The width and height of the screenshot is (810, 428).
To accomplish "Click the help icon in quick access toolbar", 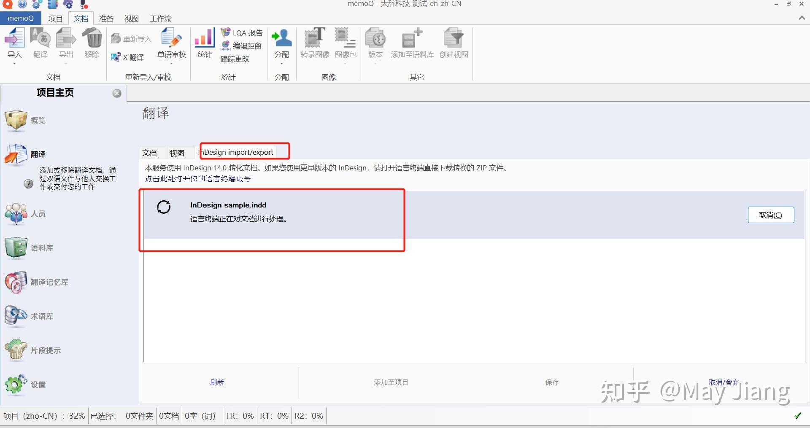I will pyautogui.click(x=22, y=4).
